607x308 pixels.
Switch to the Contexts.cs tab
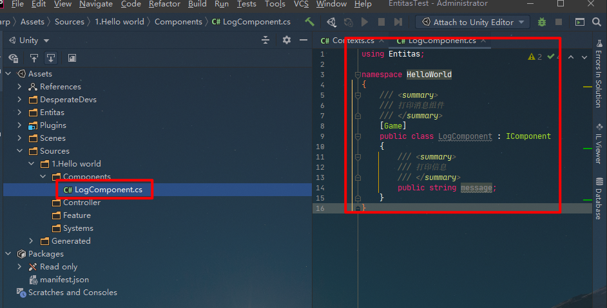(x=349, y=40)
